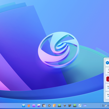Open the image viewer dock icon
The height and width of the screenshot is (109, 109).
click(39, 105)
